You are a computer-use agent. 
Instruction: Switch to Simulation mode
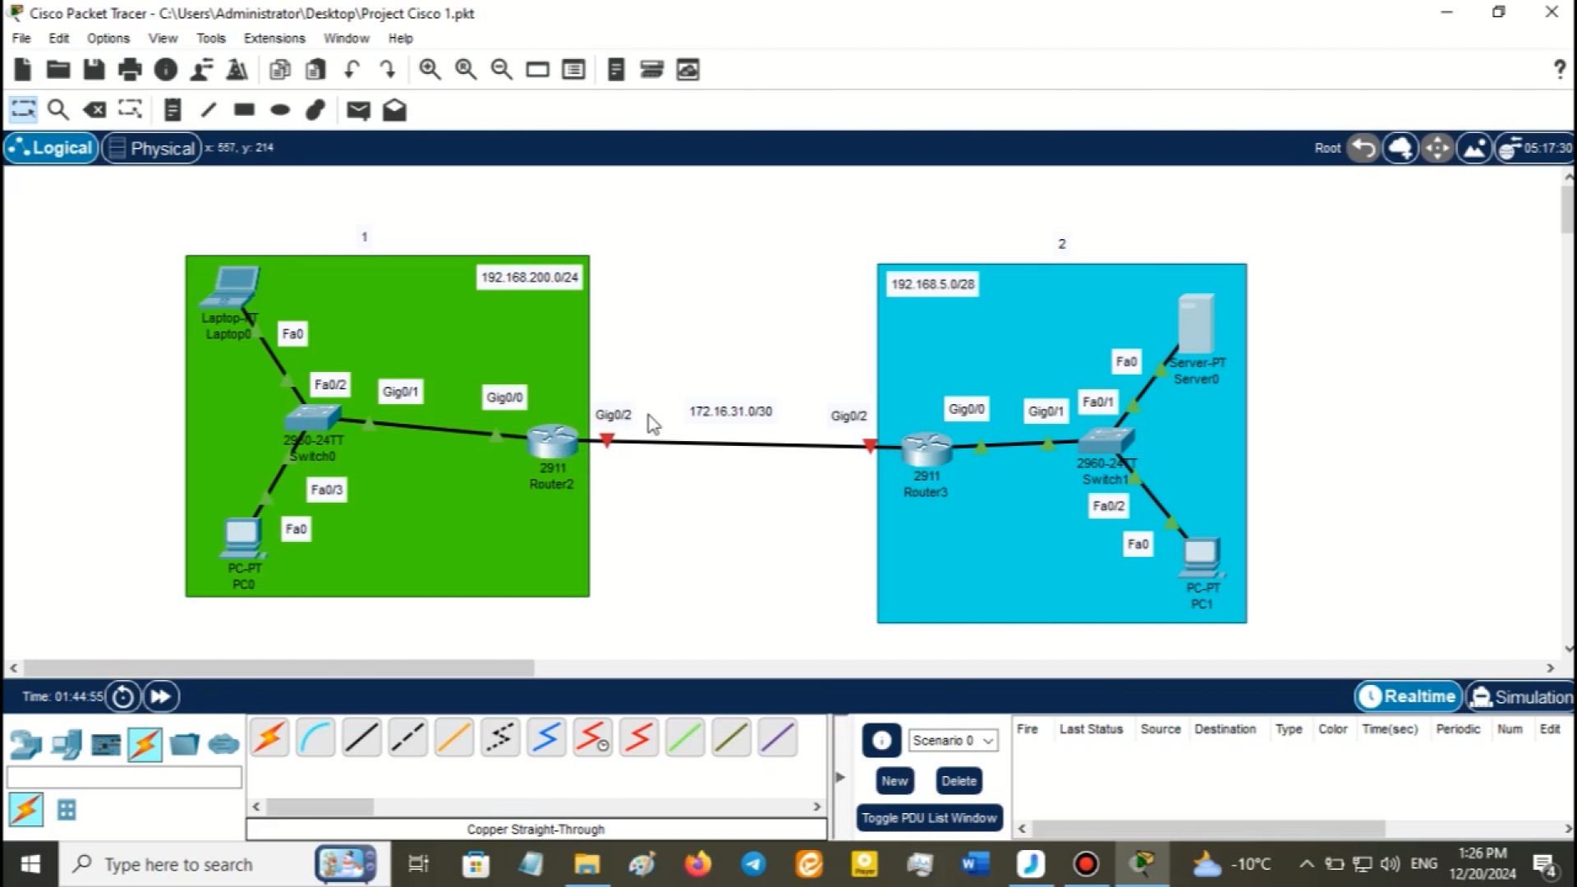coord(1520,696)
